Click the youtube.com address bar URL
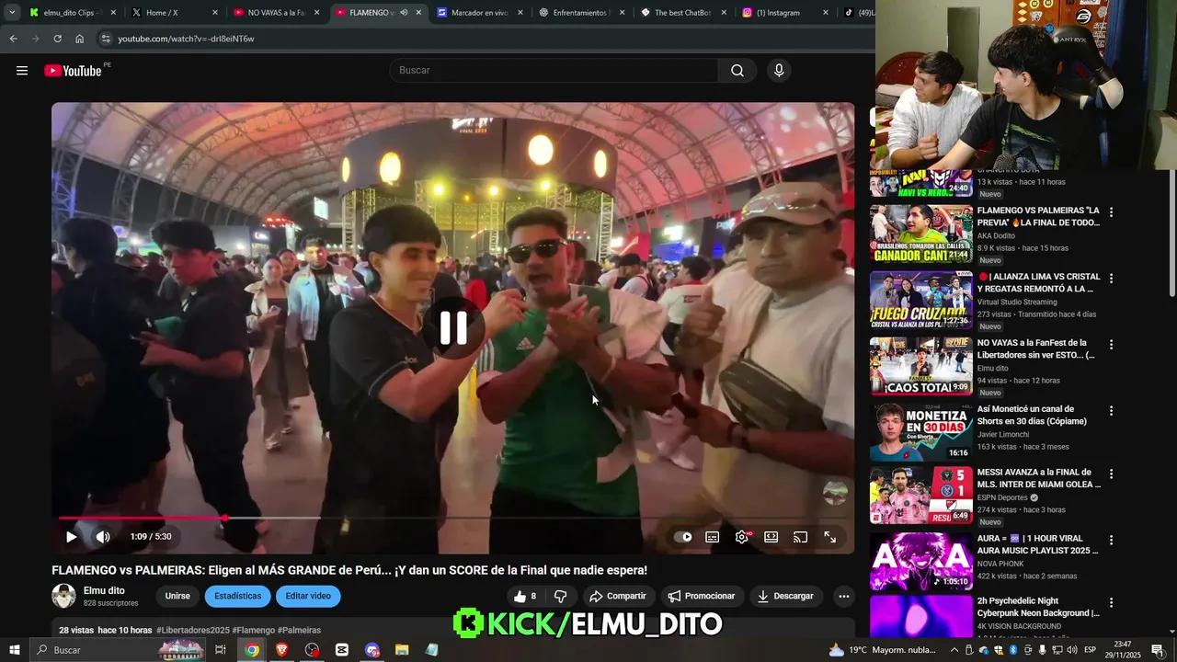Viewport: 1177px width, 662px height. (186, 39)
